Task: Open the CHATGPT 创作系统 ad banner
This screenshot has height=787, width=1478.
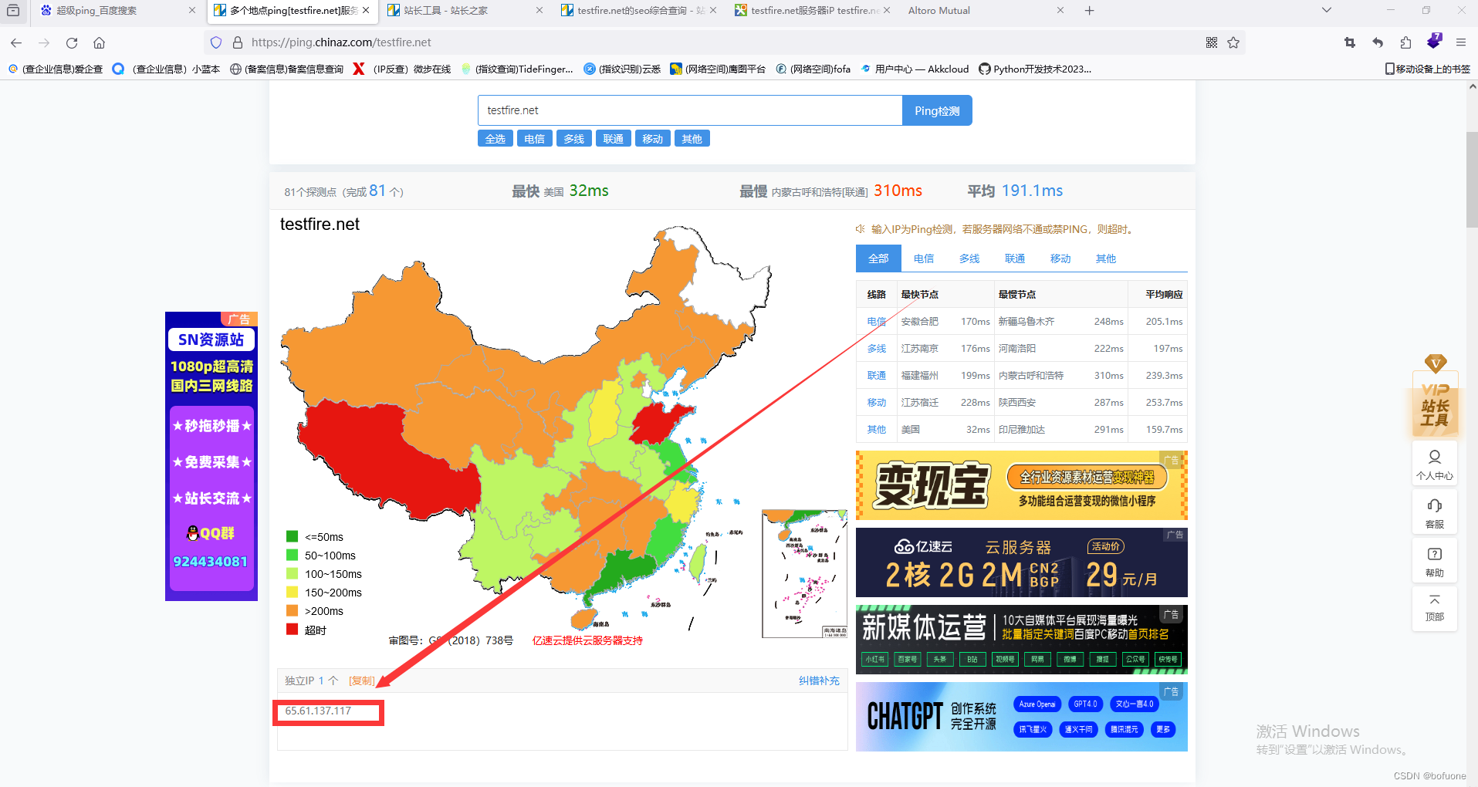Action: (x=1022, y=717)
